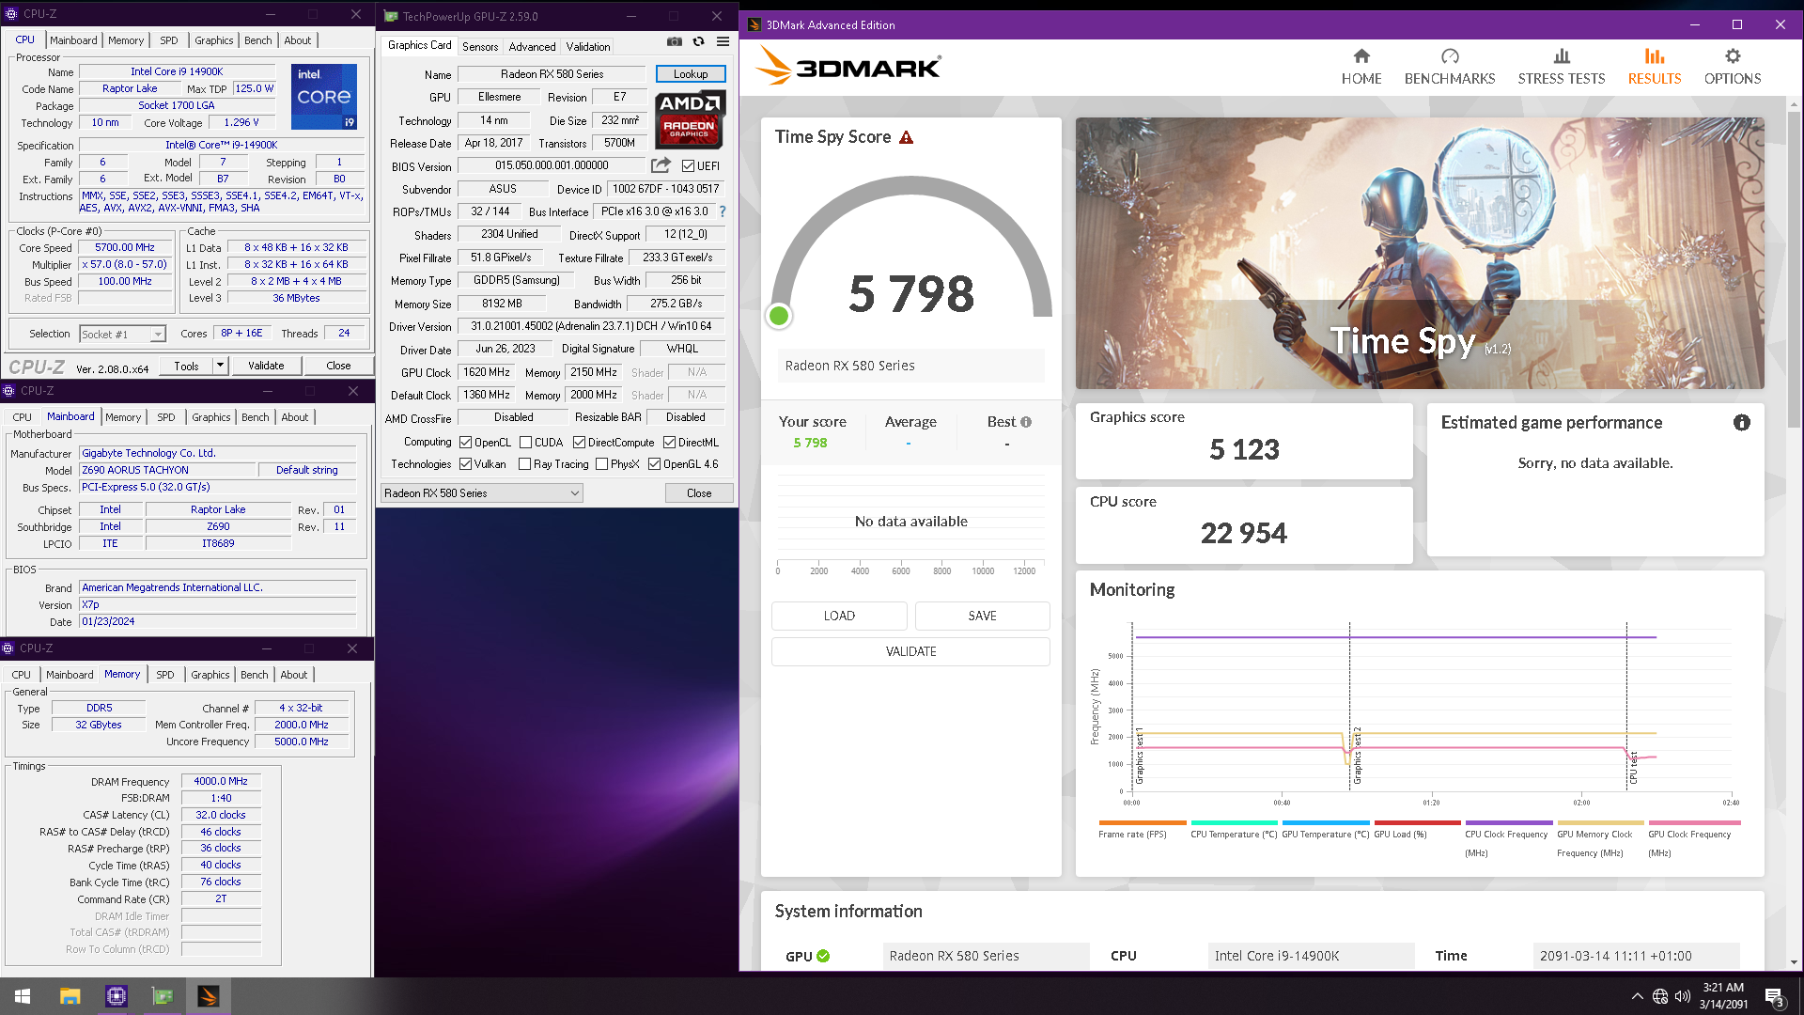The width and height of the screenshot is (1804, 1015).
Task: Toggle the DirectCompute checkbox
Action: (x=579, y=443)
